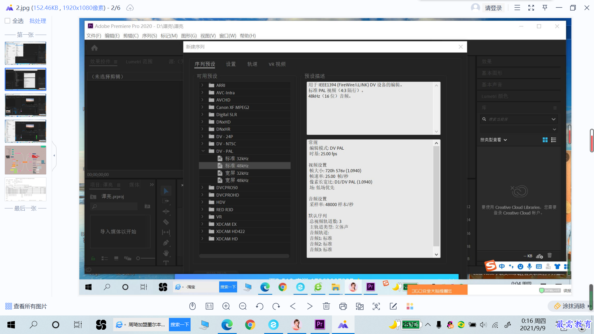Print the current image

pos(343,306)
